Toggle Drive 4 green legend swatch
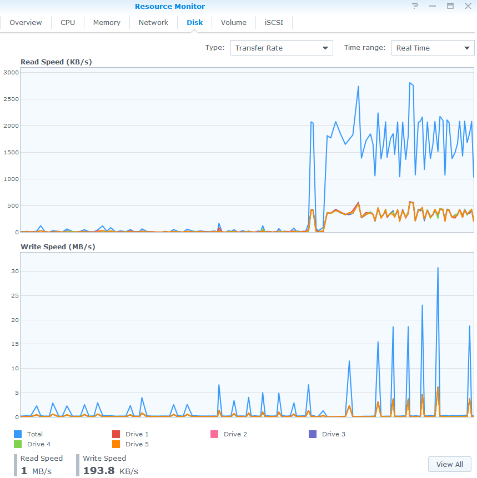The width and height of the screenshot is (477, 478). (x=17, y=444)
